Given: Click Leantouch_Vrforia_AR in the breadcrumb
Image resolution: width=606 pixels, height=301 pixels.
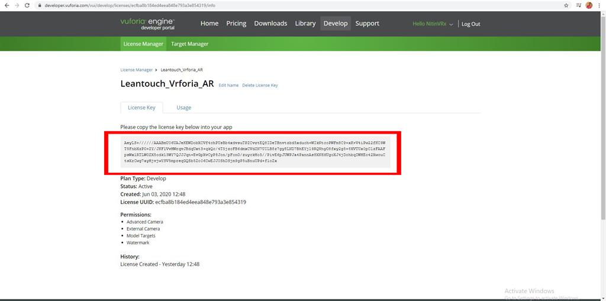Looking at the screenshot, I should click(182, 70).
